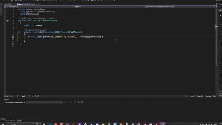The width and height of the screenshot is (222, 125).
Task: Click the Unity message CodeLens above OnCollisionEnter2D
Action: coord(32,30)
